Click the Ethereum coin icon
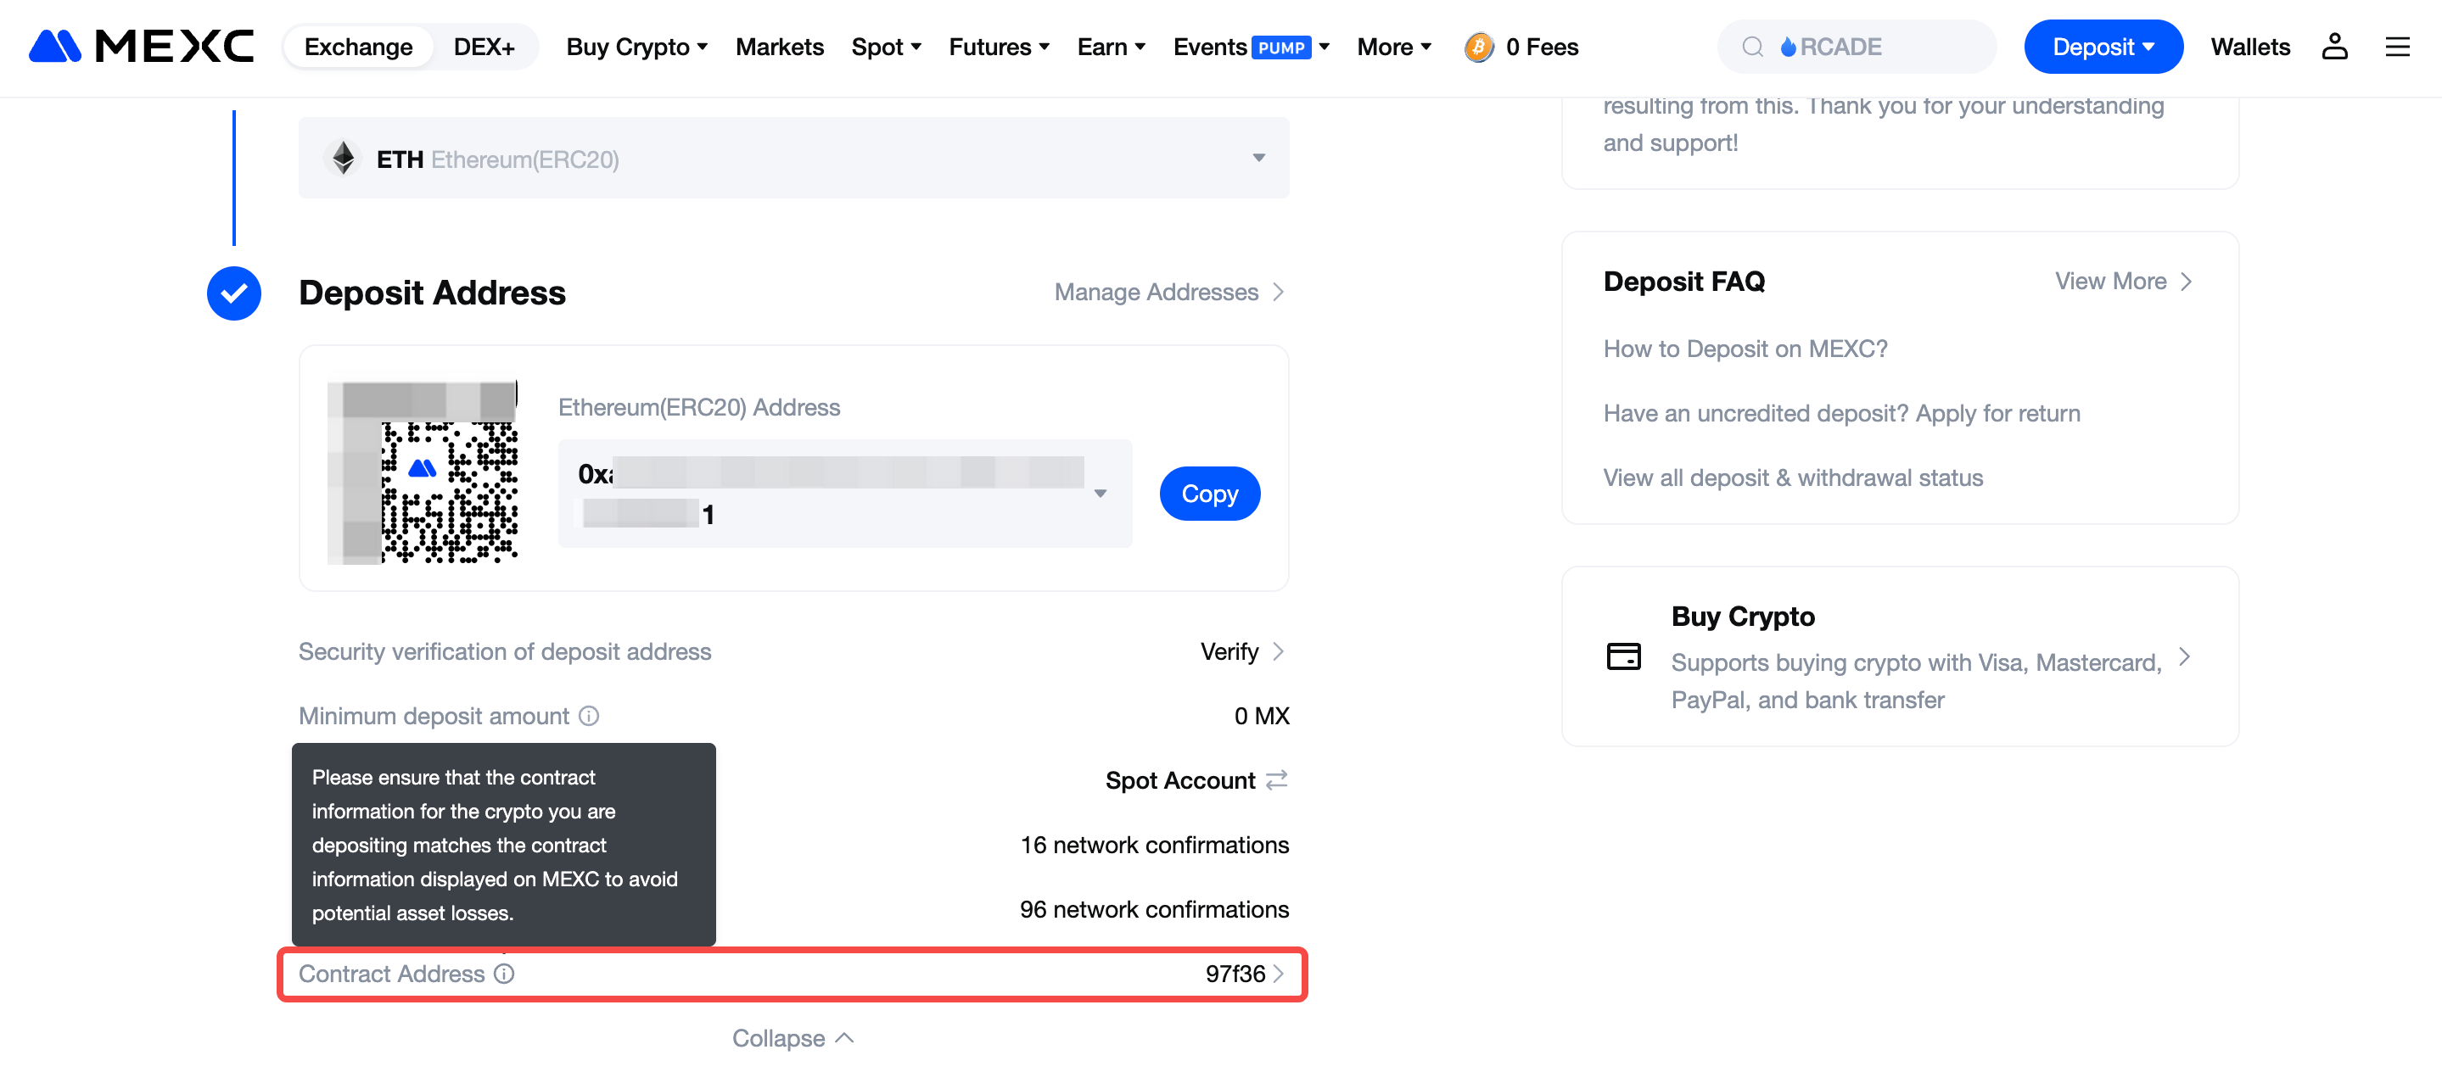The height and width of the screenshot is (1072, 2442). click(x=343, y=159)
